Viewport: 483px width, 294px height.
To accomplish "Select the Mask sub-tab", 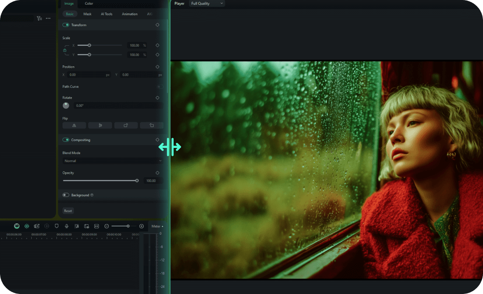I will [x=87, y=14].
